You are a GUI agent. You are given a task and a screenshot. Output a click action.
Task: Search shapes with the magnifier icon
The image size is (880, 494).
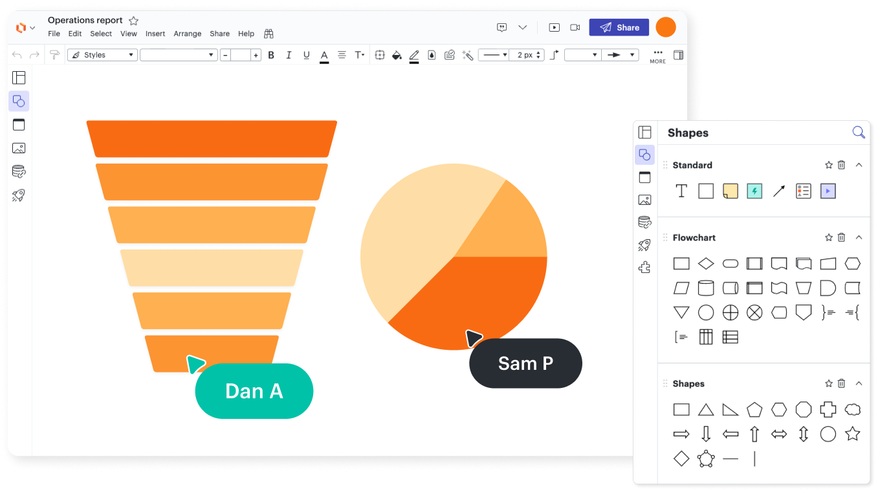tap(859, 133)
